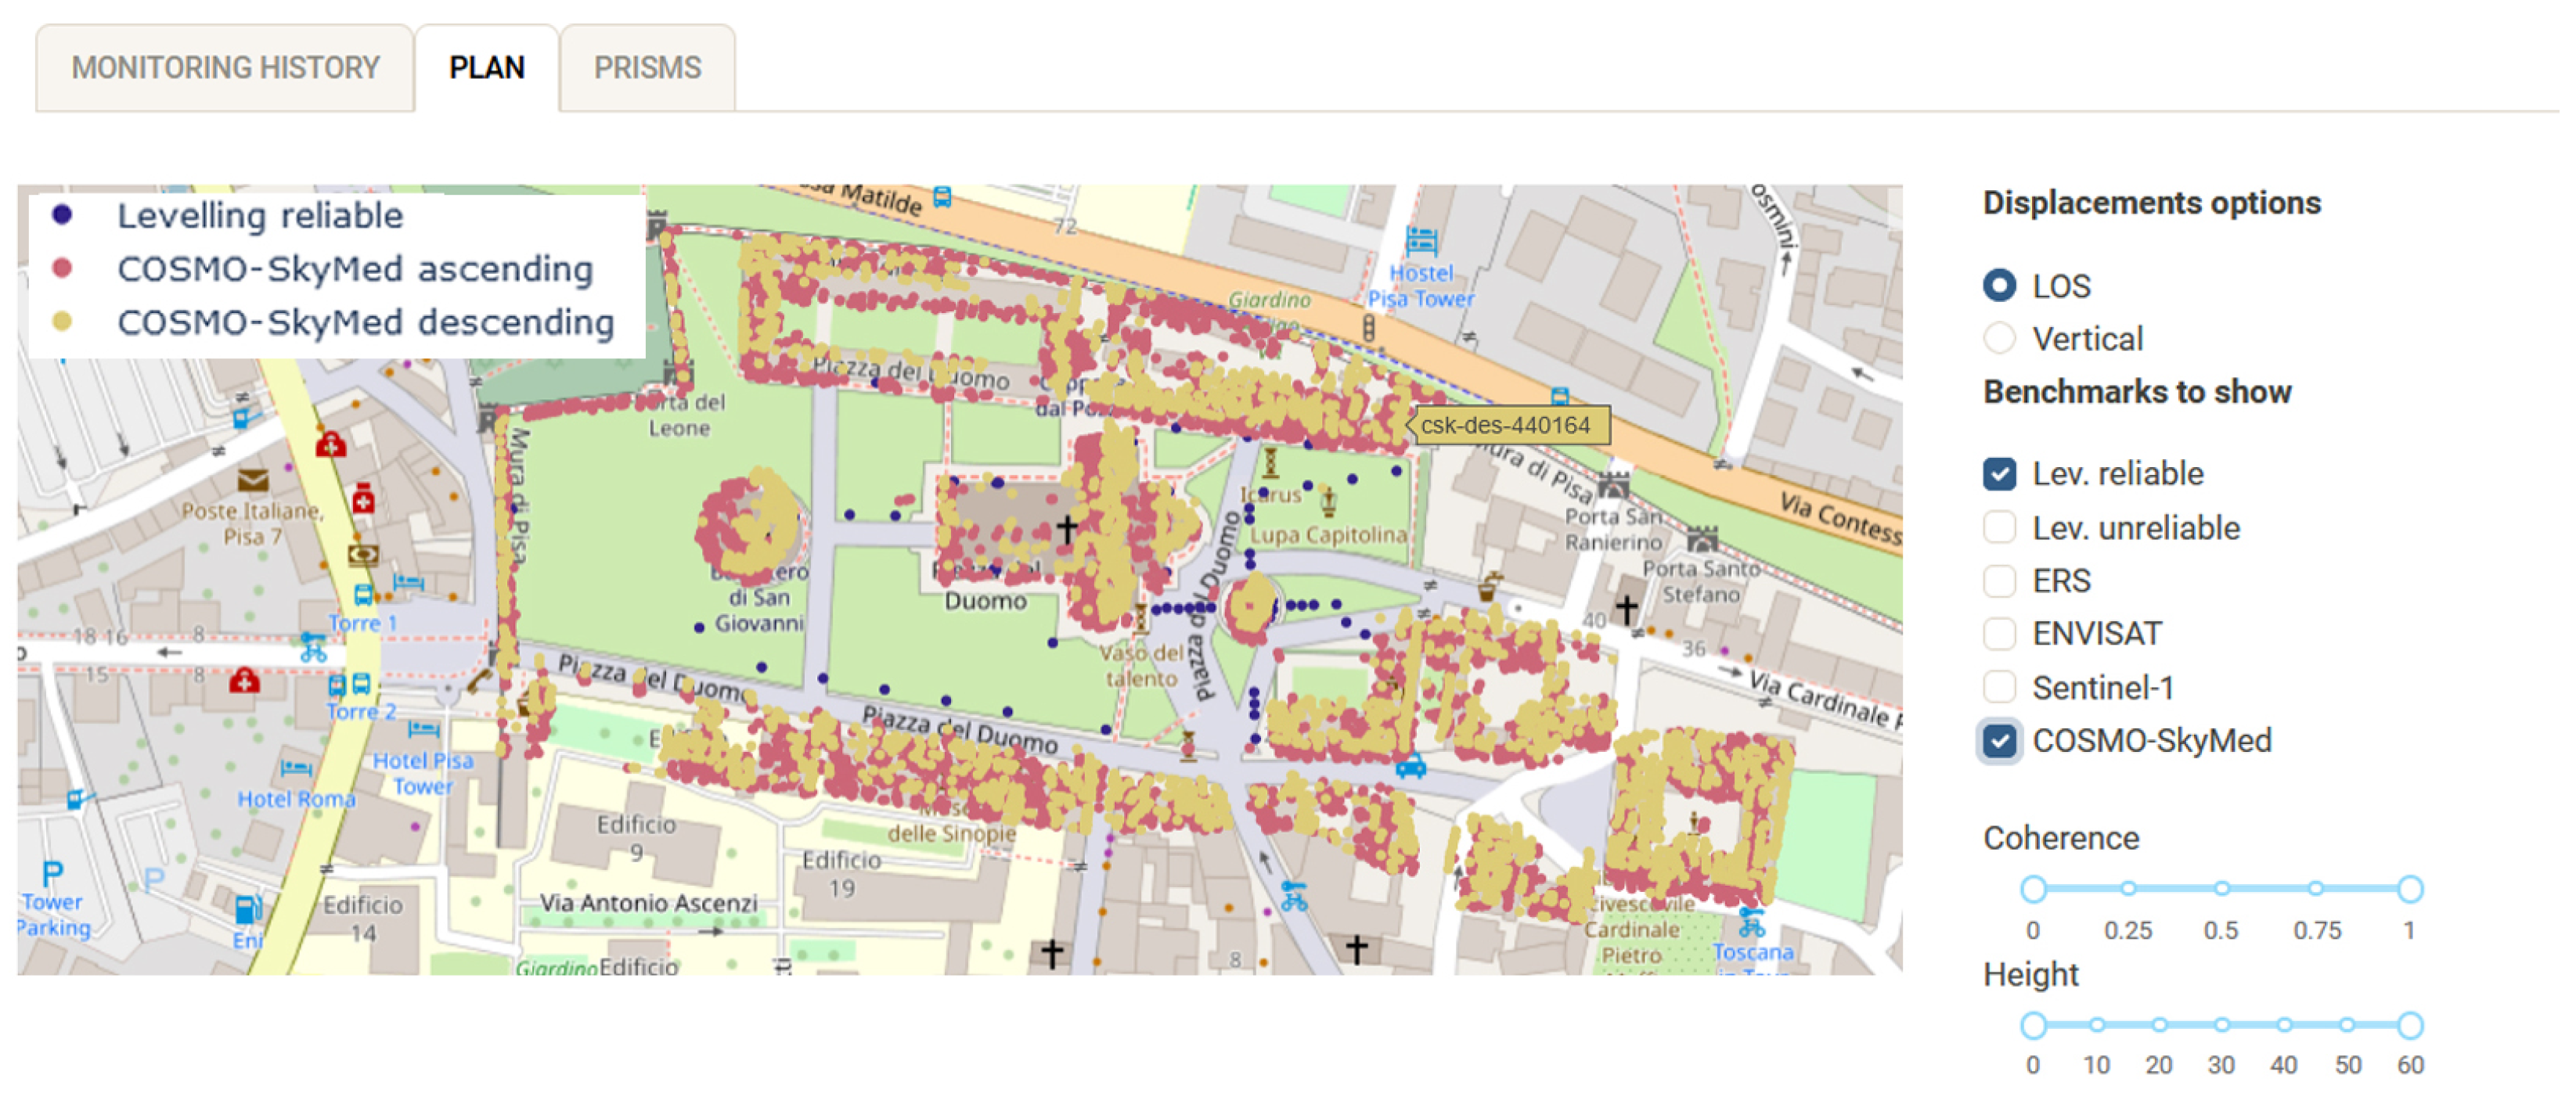2576x1093 pixels.
Task: Switch to the Monitoring History tab
Action: pos(225,68)
